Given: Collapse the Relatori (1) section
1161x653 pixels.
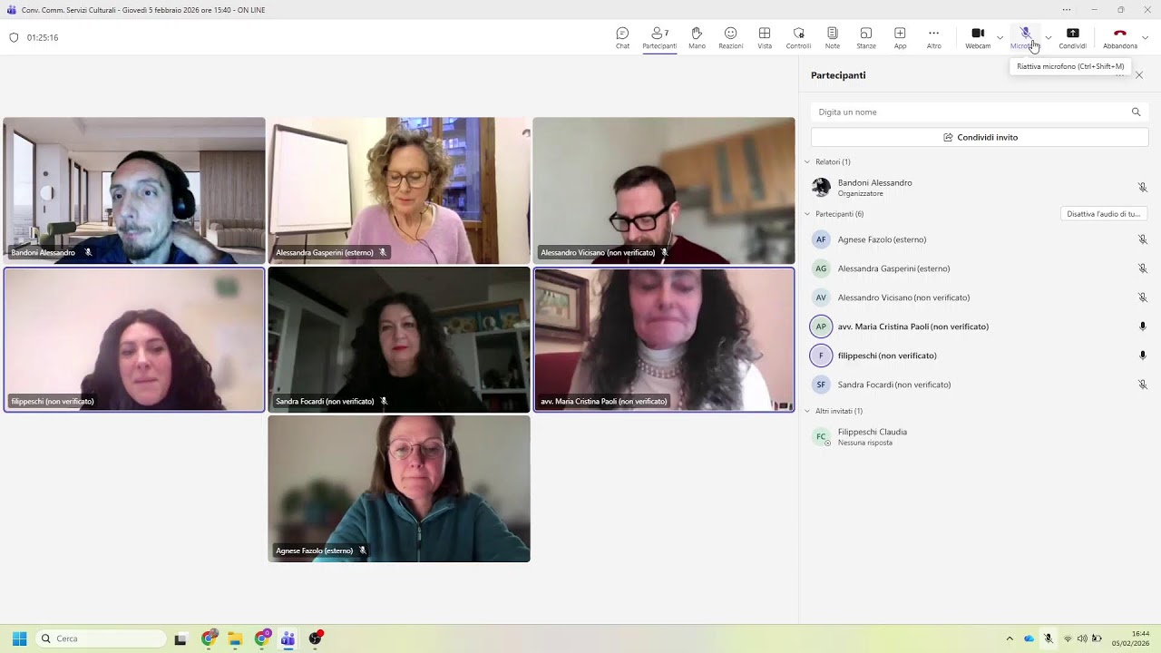Looking at the screenshot, I should pos(807,161).
